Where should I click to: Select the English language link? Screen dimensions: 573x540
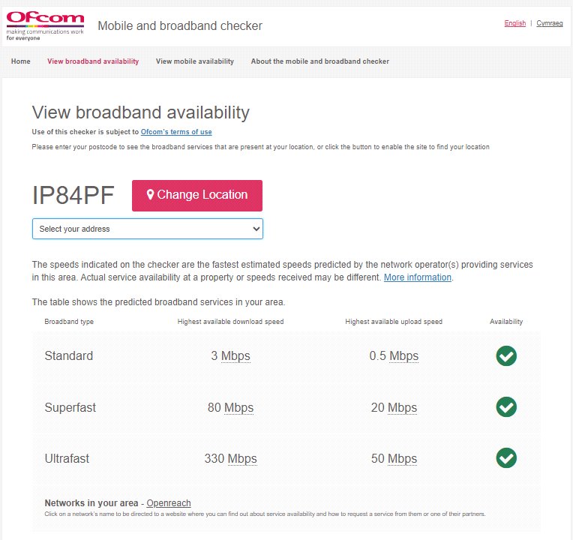[515, 23]
